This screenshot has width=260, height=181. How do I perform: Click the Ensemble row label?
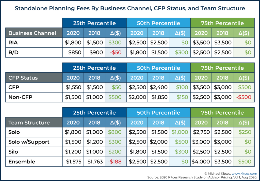(x=22, y=162)
